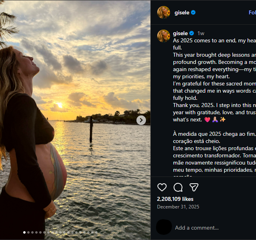This screenshot has height=240, width=256.
Task: Click verified badge in the caption line
Action: click(192, 34)
